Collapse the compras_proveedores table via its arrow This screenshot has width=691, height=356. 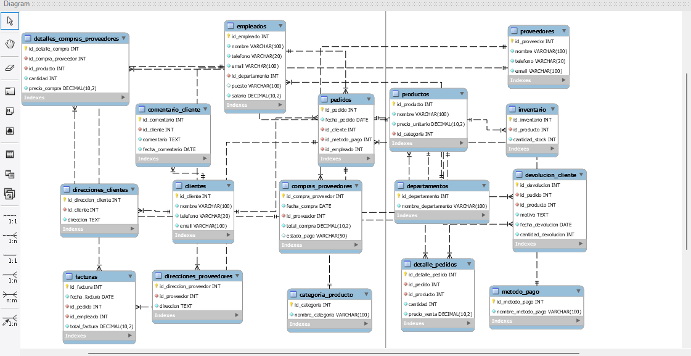point(357,186)
